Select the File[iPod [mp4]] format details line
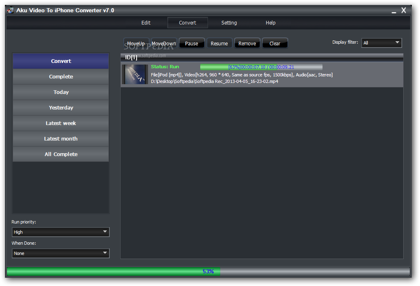Viewport: 420px width, 286px height. pyautogui.click(x=242, y=75)
